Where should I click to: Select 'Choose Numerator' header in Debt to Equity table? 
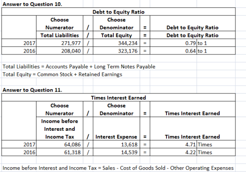coord(60,24)
